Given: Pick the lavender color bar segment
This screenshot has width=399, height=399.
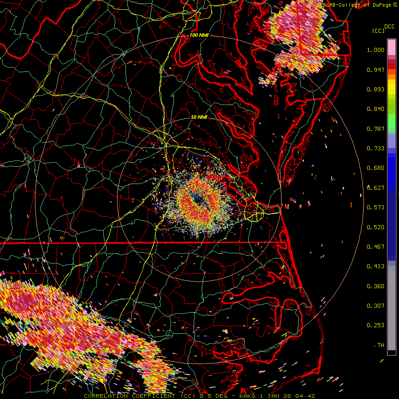Looking at the screenshot, I should pos(391,141).
